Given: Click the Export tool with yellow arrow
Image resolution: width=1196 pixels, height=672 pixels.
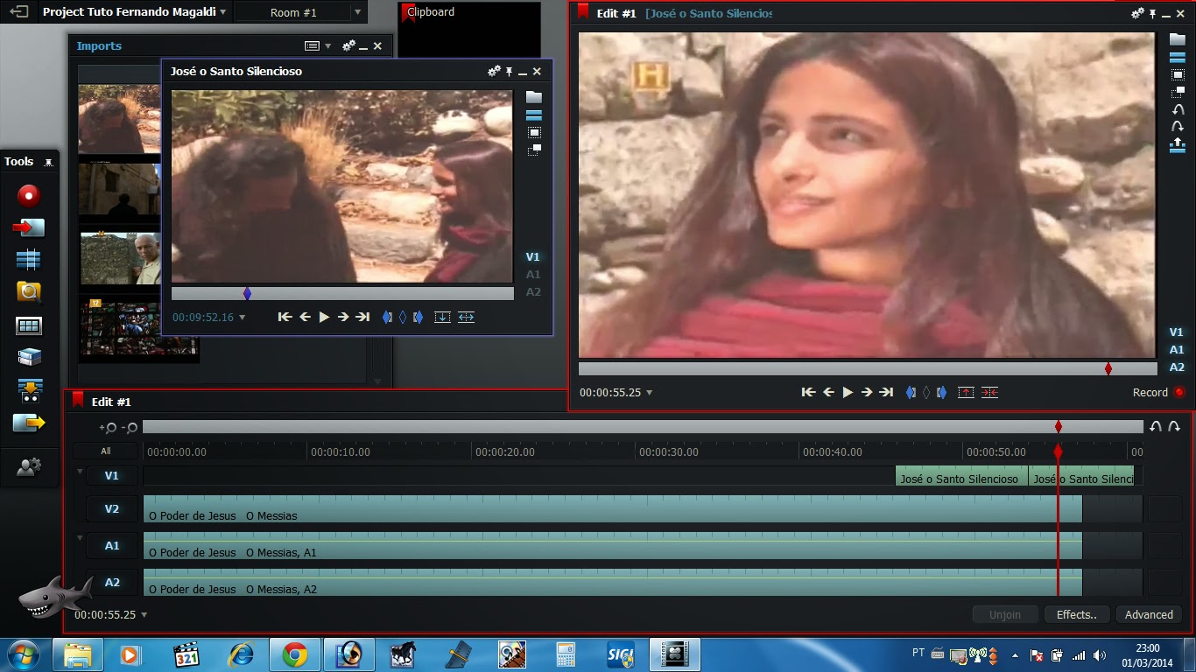Looking at the screenshot, I should click(29, 423).
